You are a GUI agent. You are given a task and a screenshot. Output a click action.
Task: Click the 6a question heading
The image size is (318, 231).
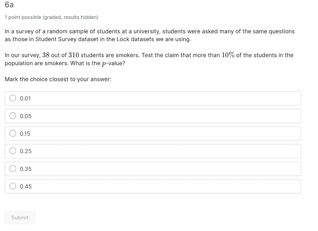tap(9, 4)
